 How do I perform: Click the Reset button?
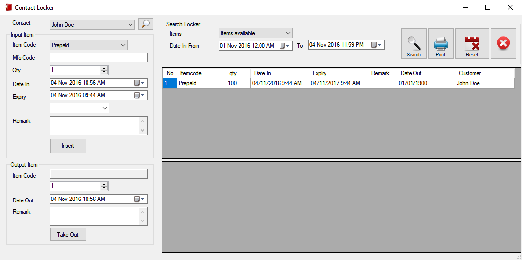click(472, 43)
